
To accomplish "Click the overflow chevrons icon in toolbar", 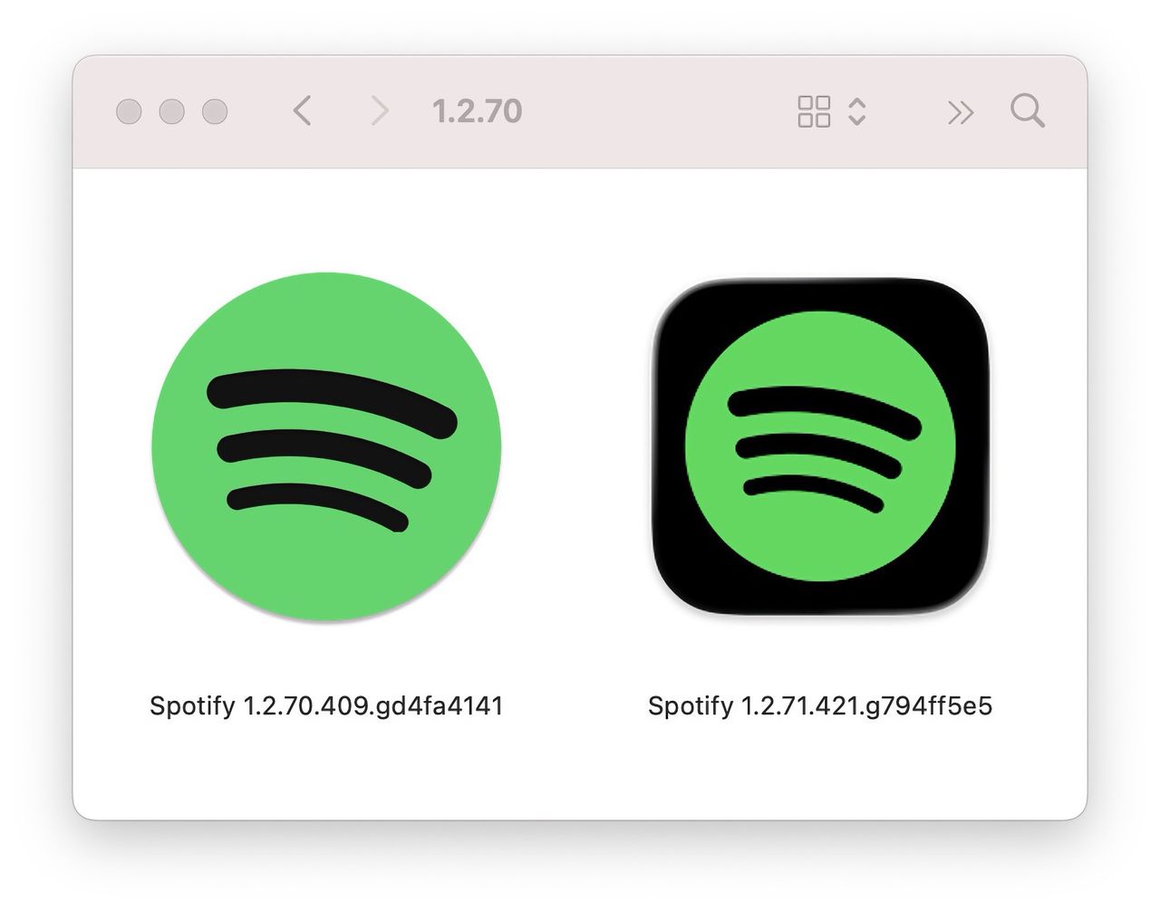I will click(x=961, y=112).
